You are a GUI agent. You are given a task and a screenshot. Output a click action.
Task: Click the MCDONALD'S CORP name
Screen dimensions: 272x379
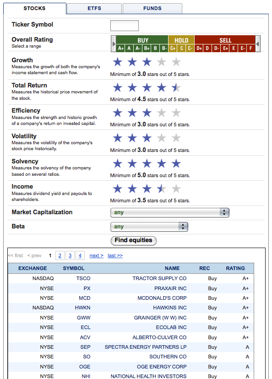[x=162, y=298]
